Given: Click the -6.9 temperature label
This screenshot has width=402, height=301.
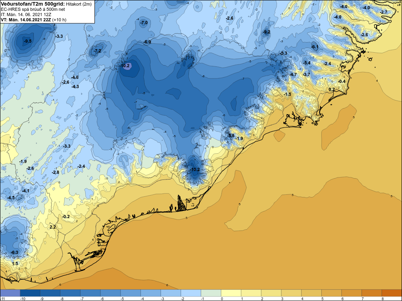Looking at the screenshot, I should pyautogui.click(x=147, y=42).
